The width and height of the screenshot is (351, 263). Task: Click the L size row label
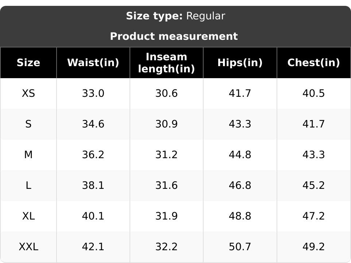pos(28,185)
